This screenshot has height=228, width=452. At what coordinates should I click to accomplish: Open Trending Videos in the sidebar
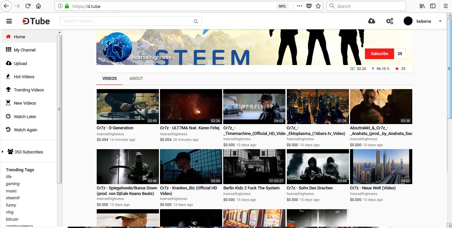[x=29, y=90]
